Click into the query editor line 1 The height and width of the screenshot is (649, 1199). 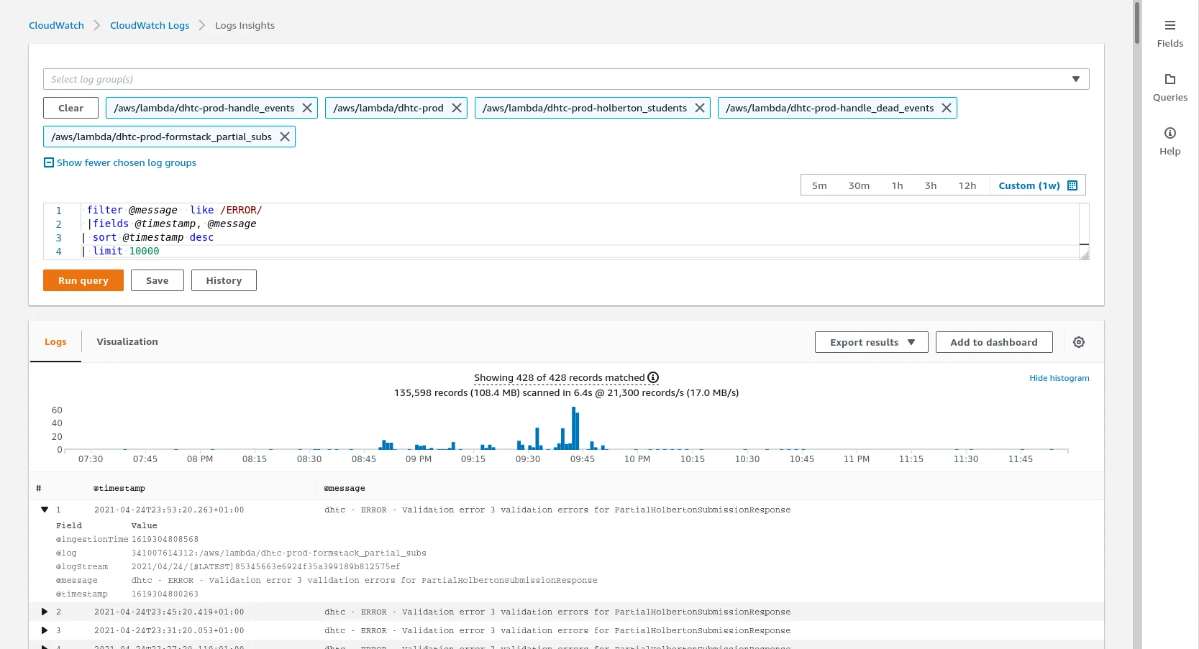pyautogui.click(x=579, y=210)
